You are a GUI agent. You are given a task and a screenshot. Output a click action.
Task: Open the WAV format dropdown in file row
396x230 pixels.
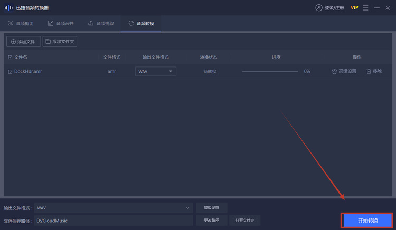156,71
